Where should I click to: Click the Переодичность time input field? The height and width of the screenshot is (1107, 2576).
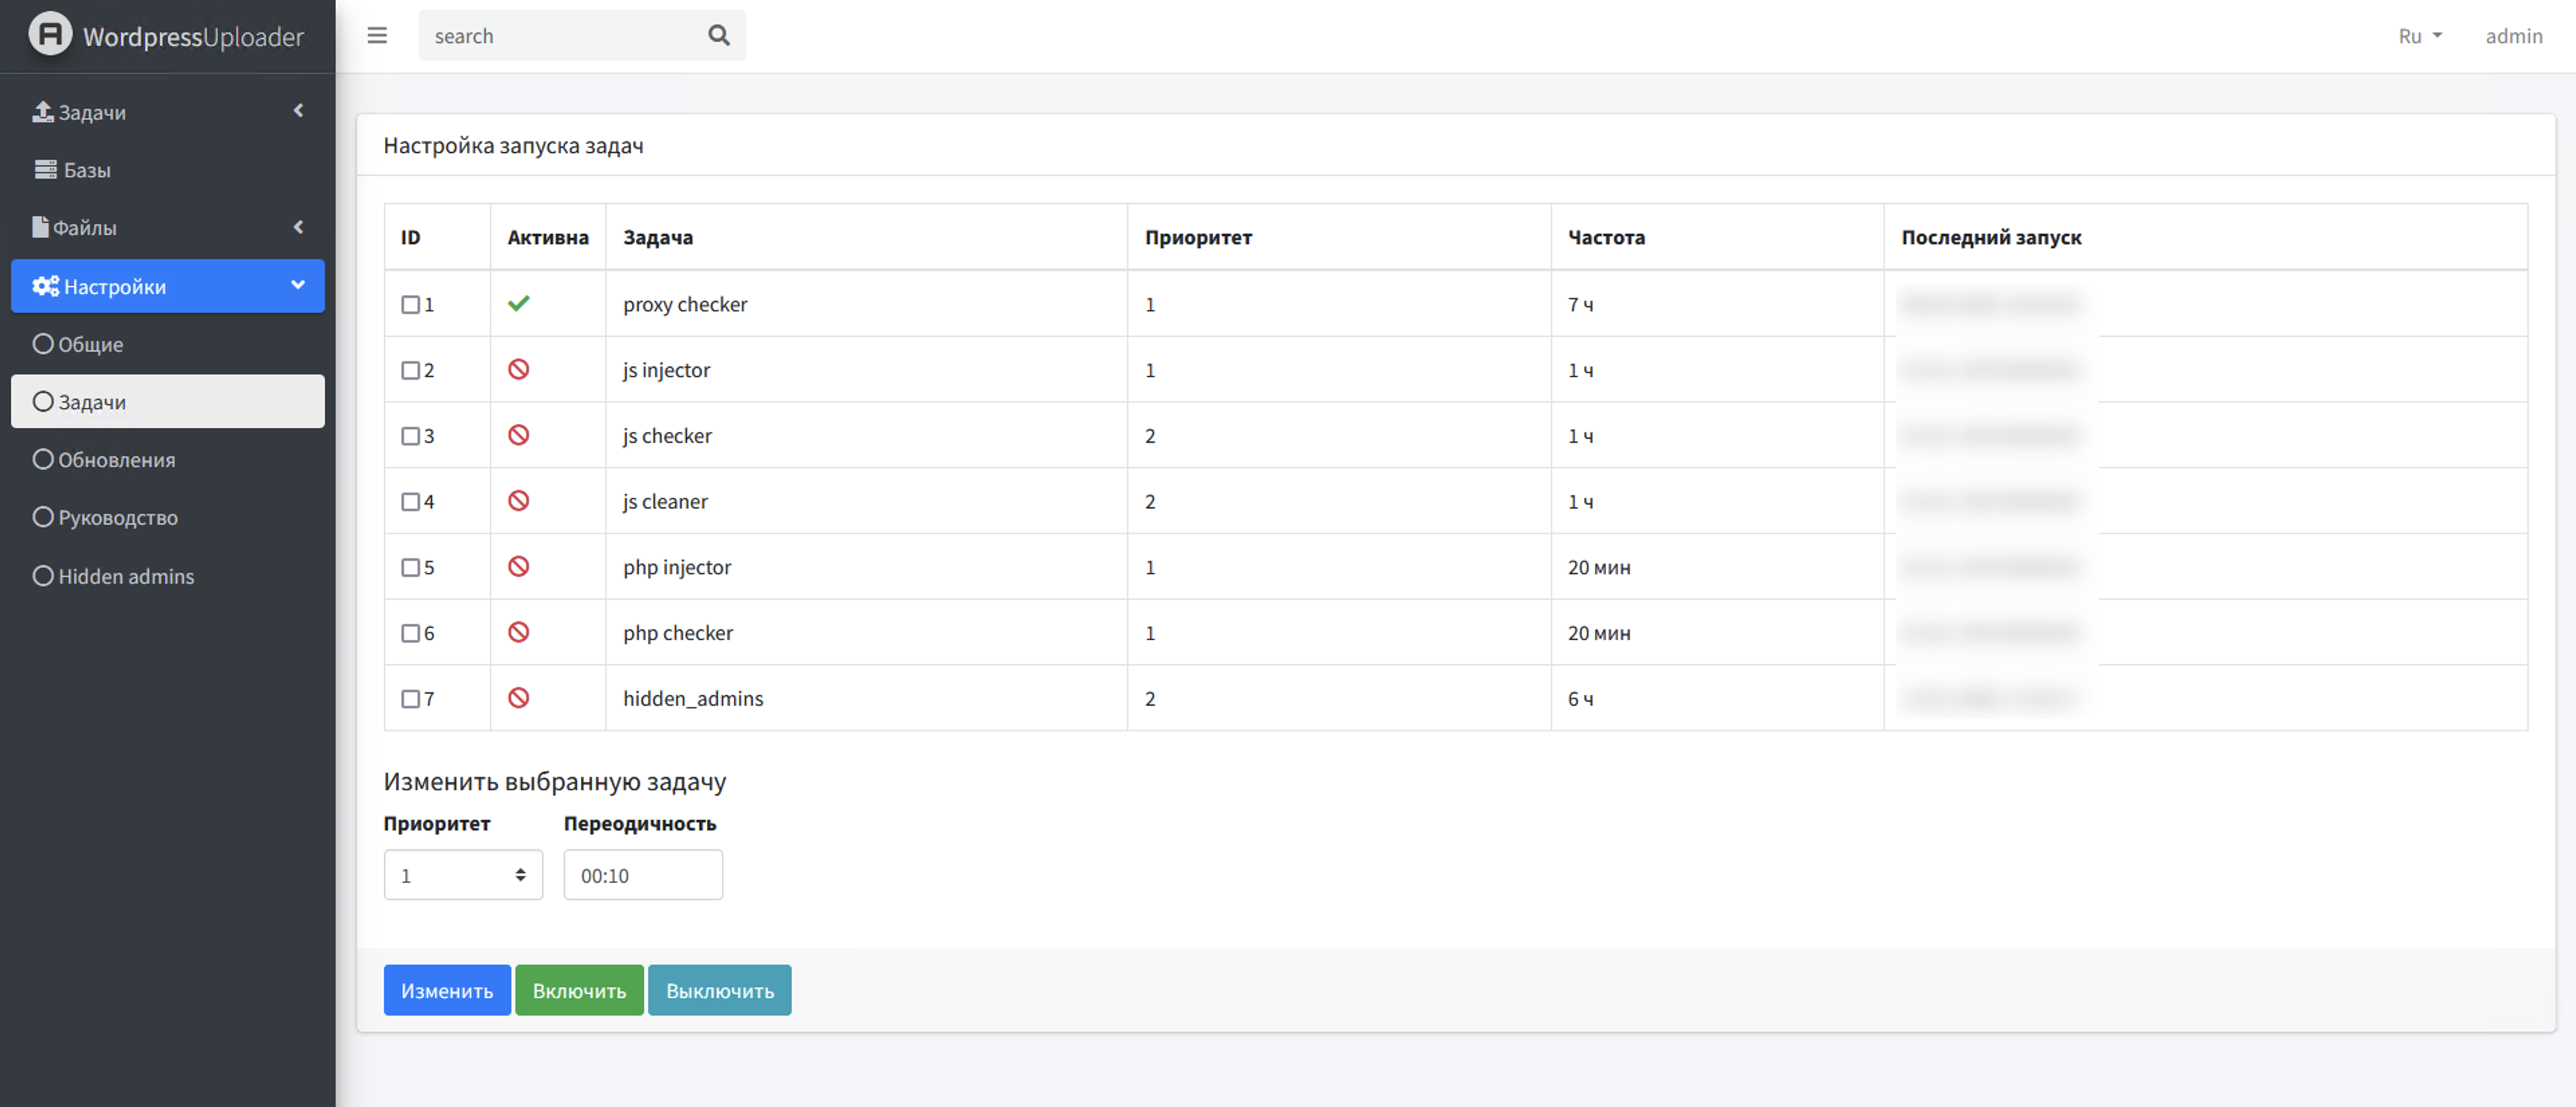pyautogui.click(x=642, y=875)
